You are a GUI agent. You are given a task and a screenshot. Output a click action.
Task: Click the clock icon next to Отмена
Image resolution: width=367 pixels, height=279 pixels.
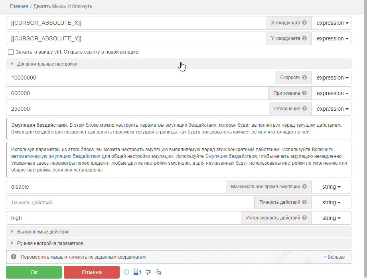pyautogui.click(x=126, y=272)
